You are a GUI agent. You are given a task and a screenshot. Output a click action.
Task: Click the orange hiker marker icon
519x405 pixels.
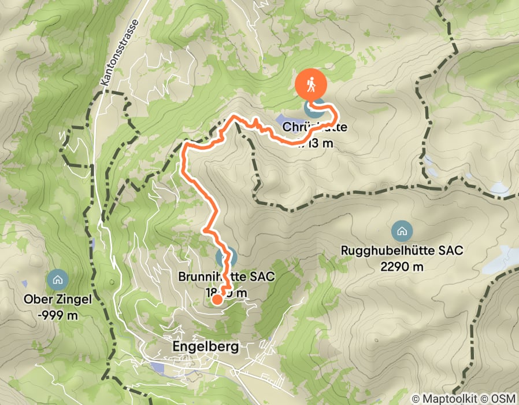[x=311, y=84]
